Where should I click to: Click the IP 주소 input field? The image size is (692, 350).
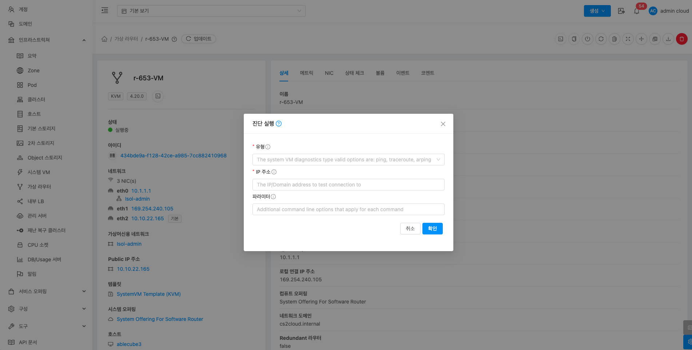tap(348, 185)
